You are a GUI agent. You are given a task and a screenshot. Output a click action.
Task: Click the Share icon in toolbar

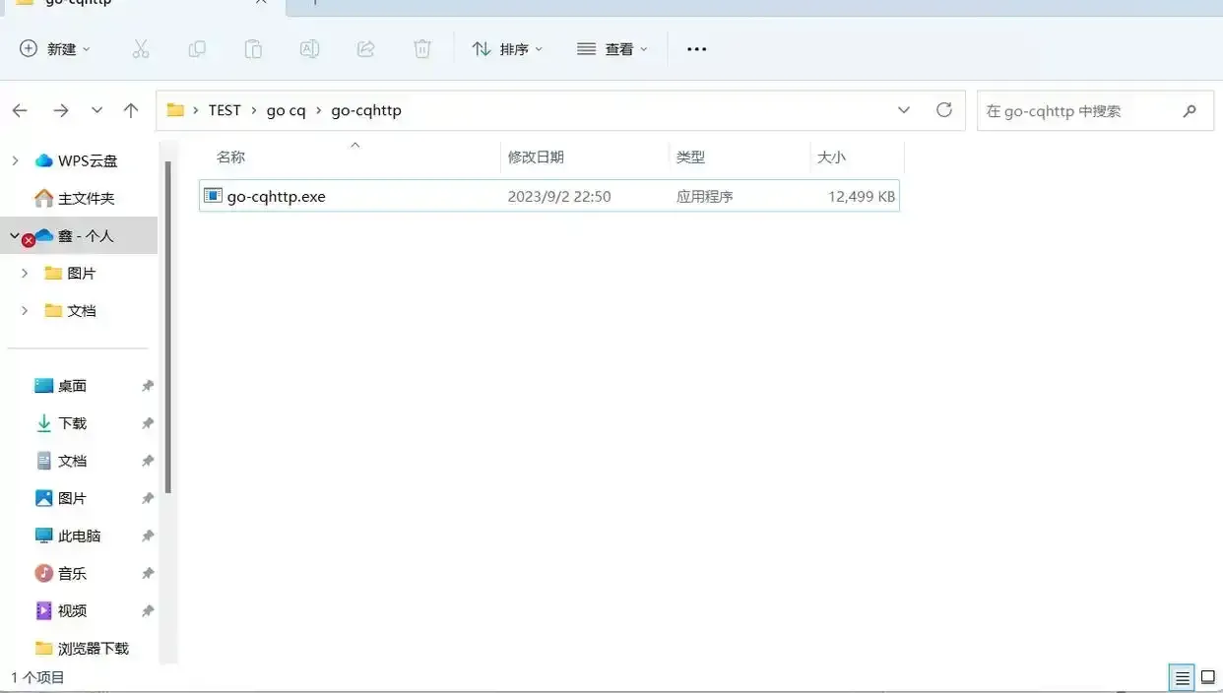pos(365,48)
